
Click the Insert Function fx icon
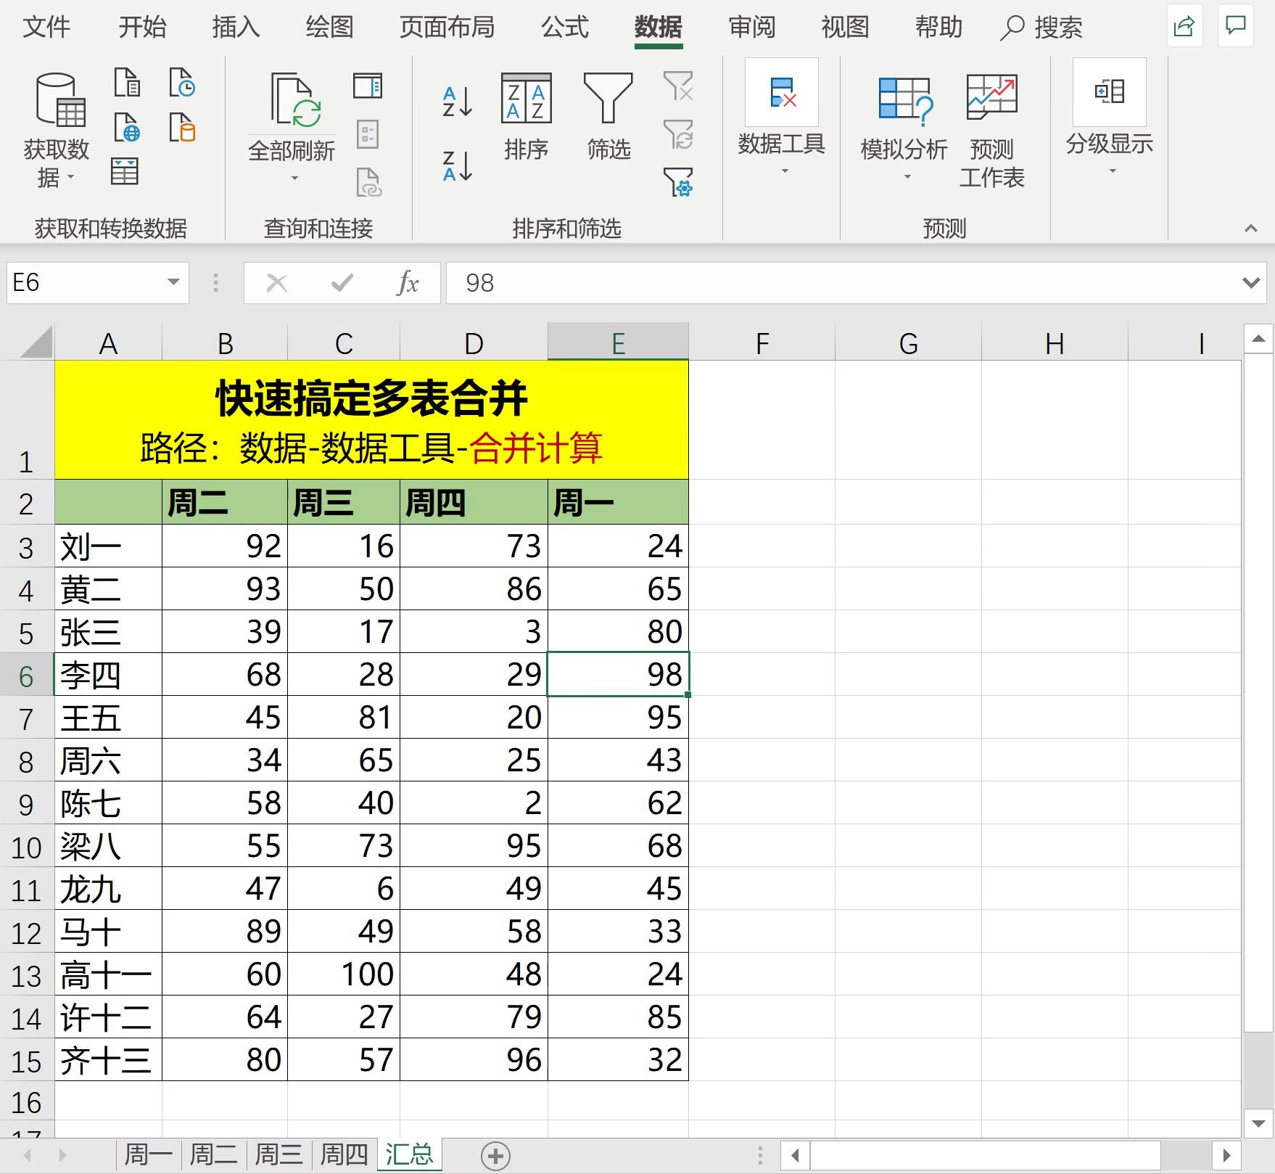pos(408,283)
